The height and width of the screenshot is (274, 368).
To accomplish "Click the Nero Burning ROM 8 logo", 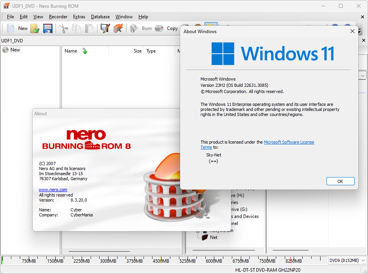I will tap(86, 140).
